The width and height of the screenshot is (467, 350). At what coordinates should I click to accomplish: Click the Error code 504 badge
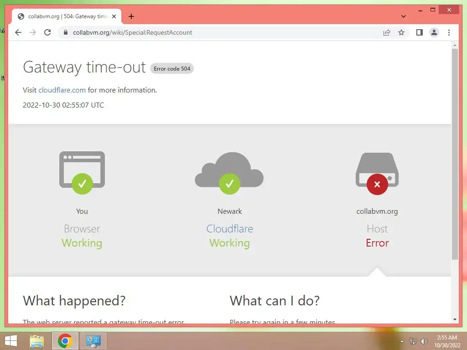click(172, 68)
